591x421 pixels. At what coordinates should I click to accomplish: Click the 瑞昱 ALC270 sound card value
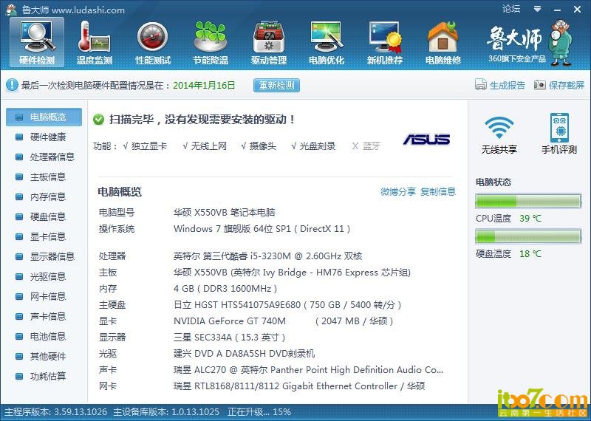[x=308, y=370]
